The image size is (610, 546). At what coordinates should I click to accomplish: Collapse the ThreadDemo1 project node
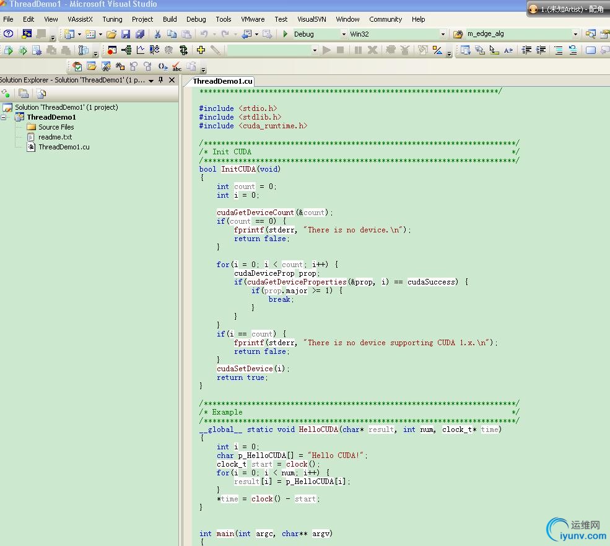pyautogui.click(x=4, y=117)
